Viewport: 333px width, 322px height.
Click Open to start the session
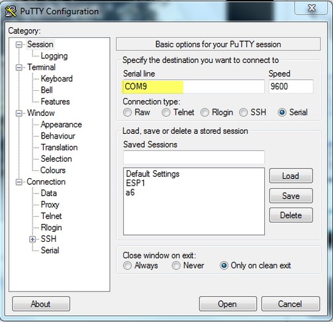228,304
